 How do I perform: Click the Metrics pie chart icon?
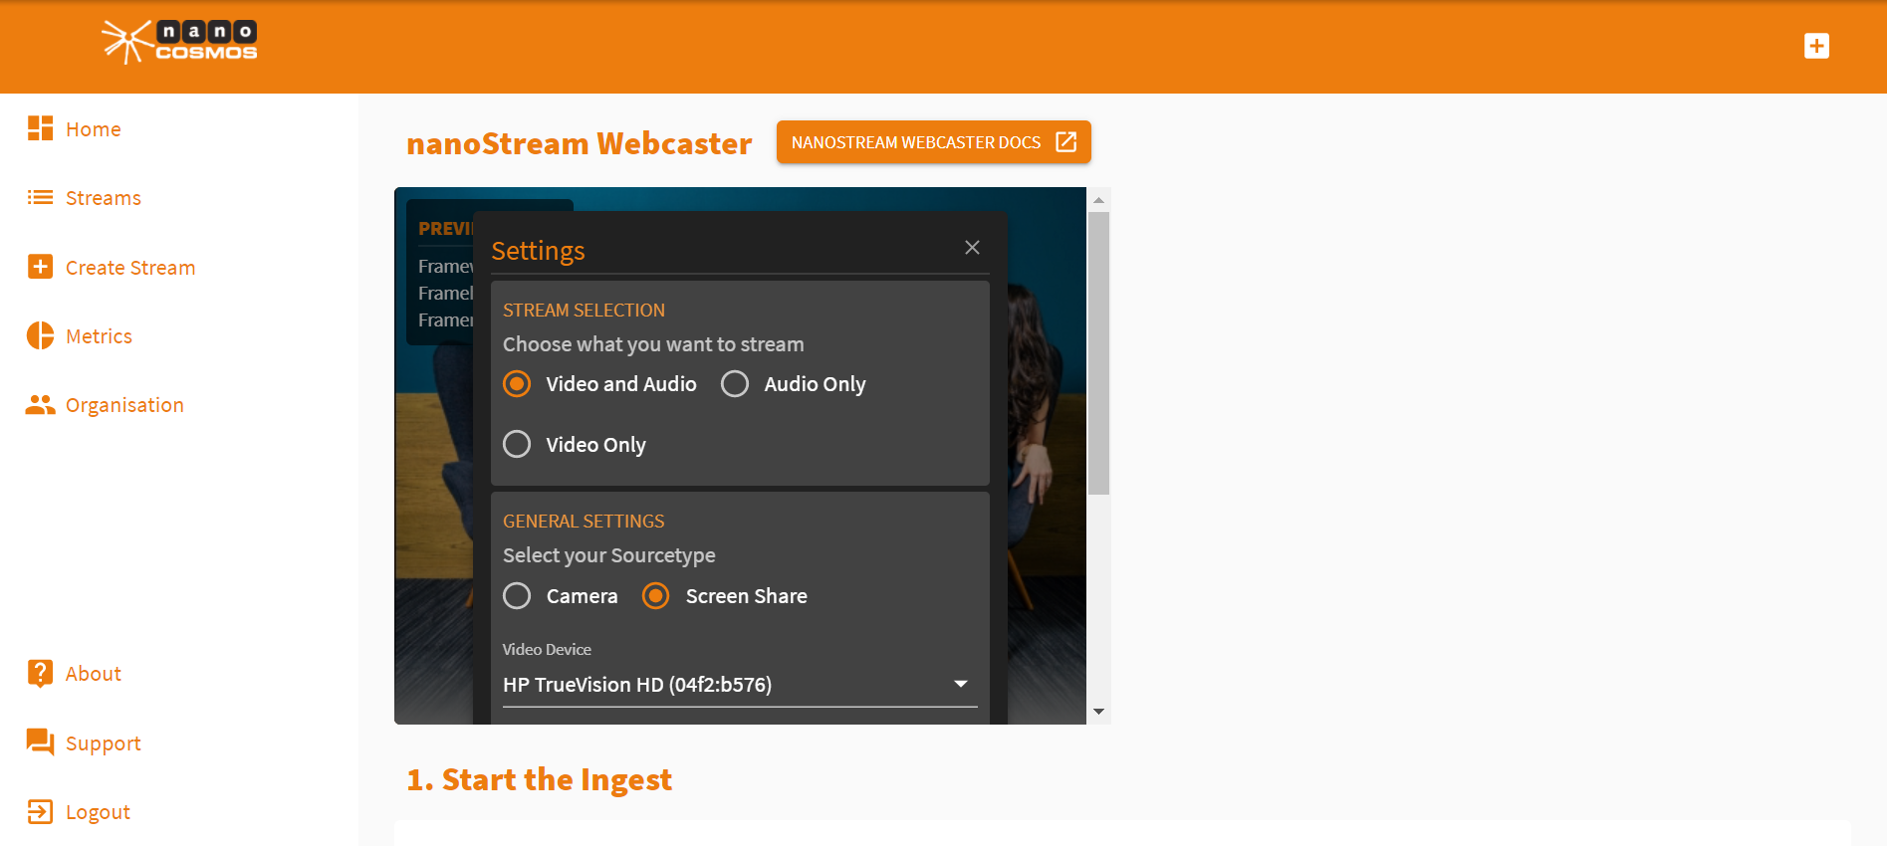(x=40, y=335)
